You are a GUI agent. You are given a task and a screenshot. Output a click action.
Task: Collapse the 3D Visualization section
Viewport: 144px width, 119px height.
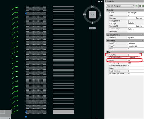coord(142,35)
